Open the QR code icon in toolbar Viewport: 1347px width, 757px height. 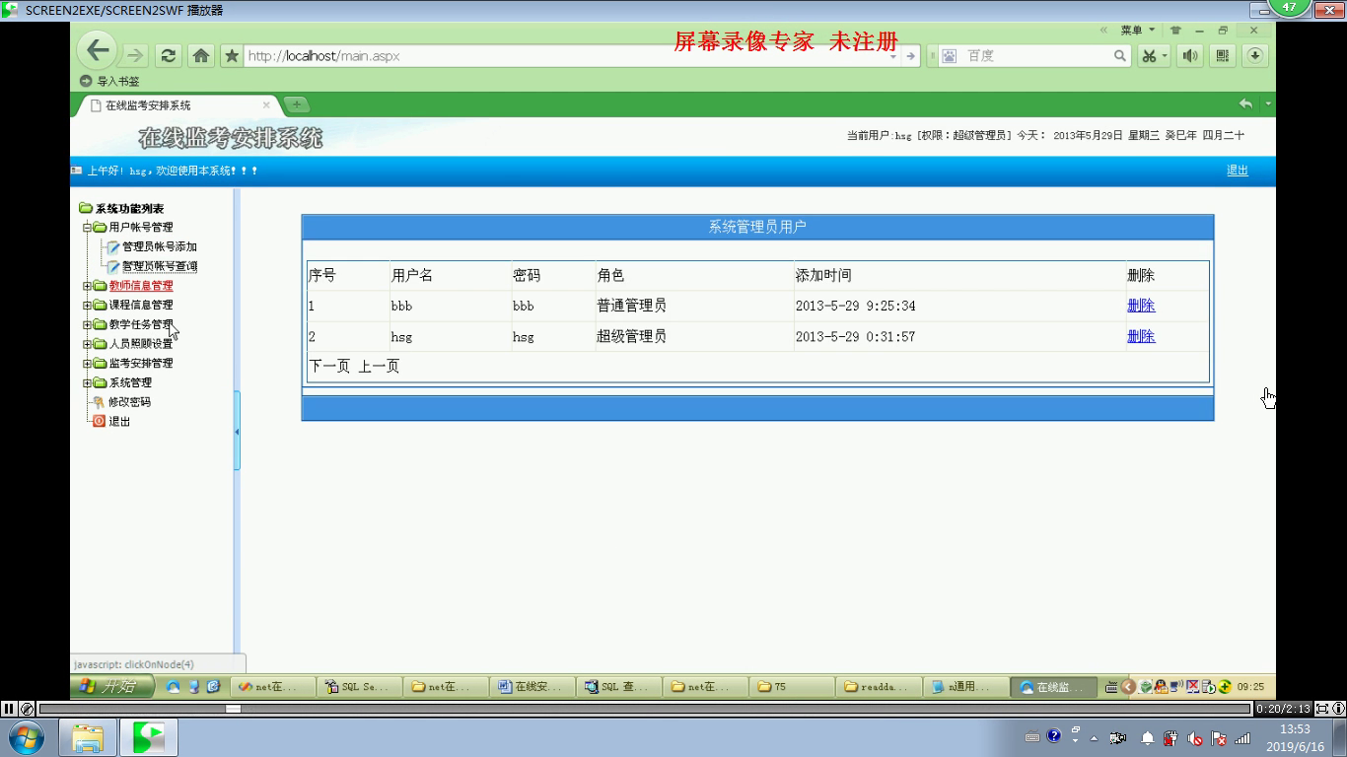click(x=1223, y=56)
